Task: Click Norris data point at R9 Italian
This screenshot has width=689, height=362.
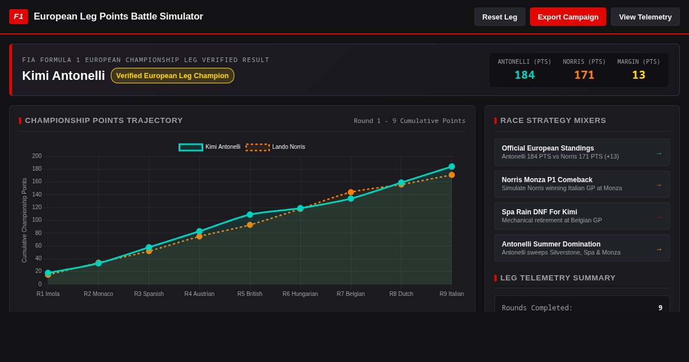Action: (x=452, y=175)
